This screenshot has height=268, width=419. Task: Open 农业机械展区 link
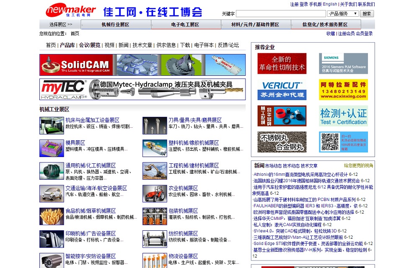pyautogui.click(x=184, y=188)
